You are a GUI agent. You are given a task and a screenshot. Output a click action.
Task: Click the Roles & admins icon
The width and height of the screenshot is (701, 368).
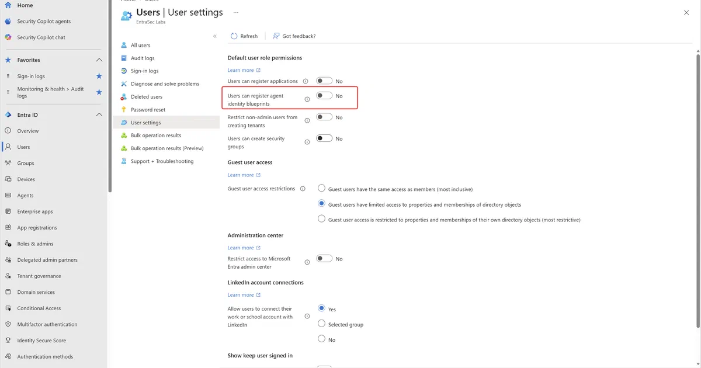[x=8, y=244]
